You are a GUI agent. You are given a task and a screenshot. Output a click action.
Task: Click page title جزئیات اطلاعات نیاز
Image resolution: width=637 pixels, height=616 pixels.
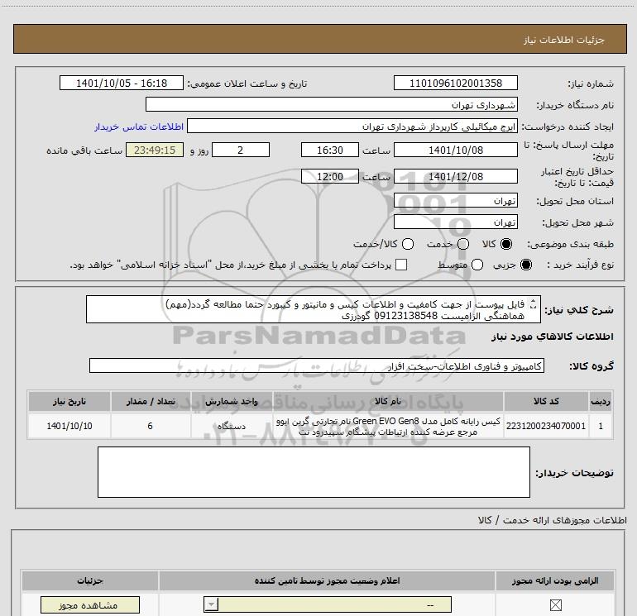point(563,40)
